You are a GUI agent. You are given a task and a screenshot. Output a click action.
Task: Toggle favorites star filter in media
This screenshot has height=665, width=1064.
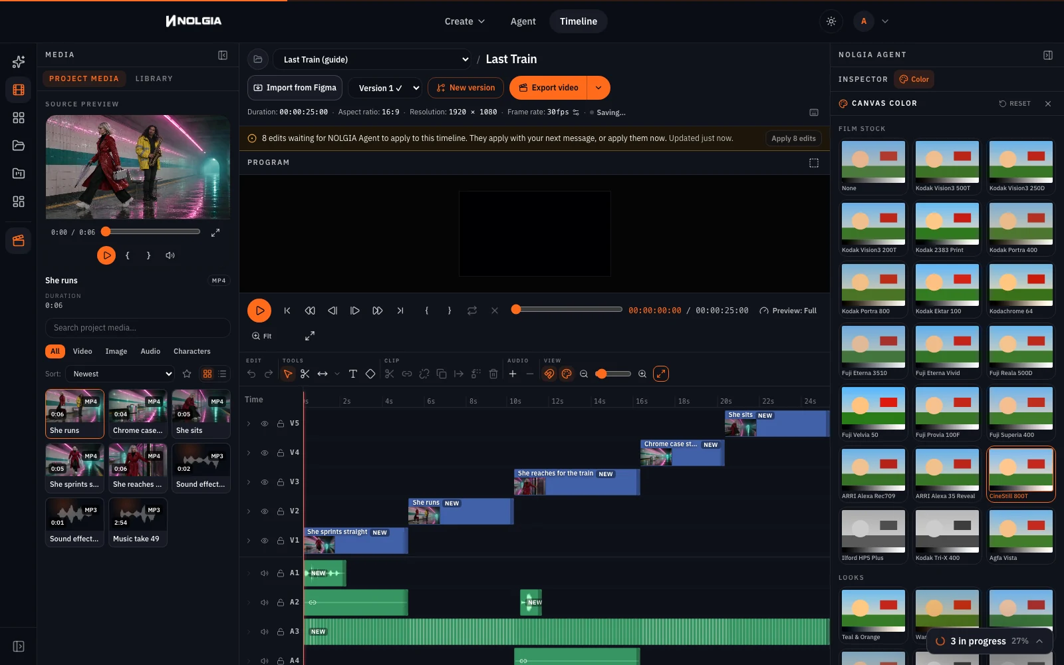[187, 374]
